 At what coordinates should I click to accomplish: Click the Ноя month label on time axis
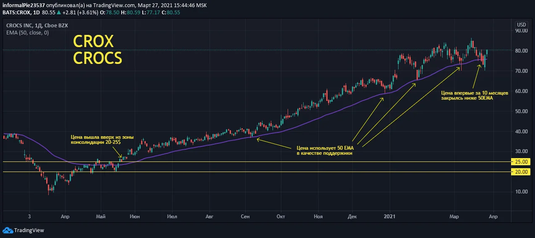(318, 217)
